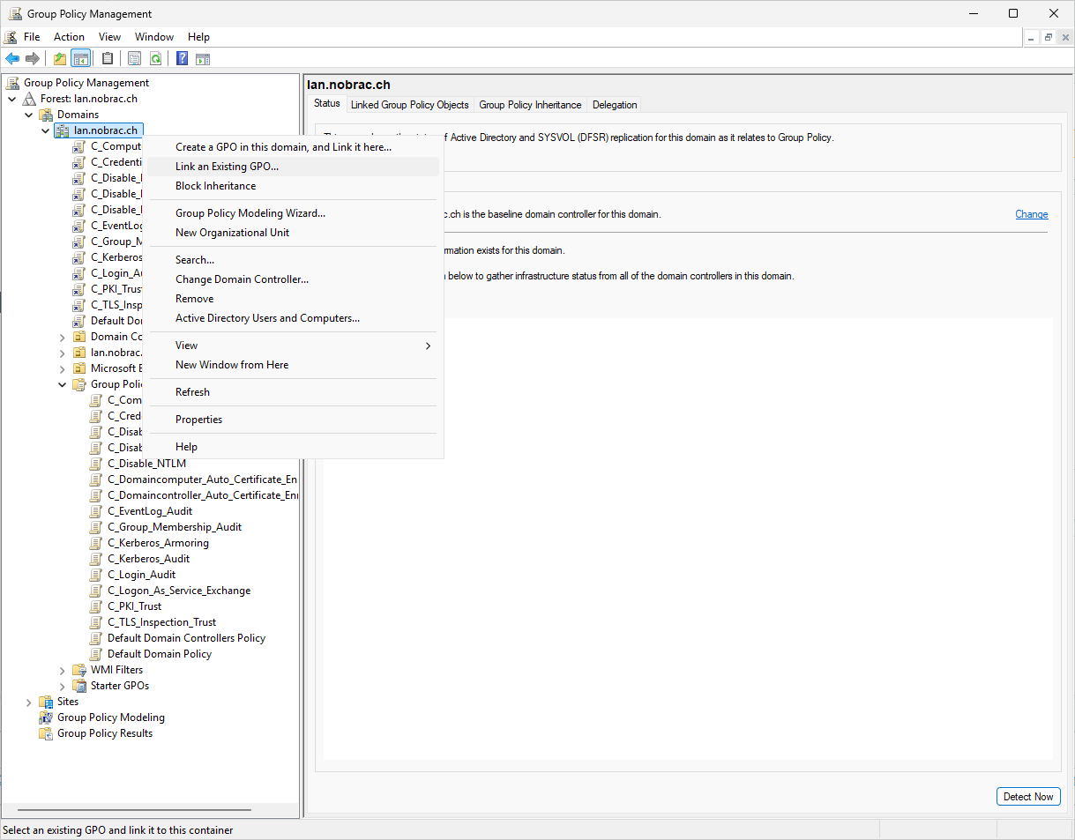The height and width of the screenshot is (840, 1075).
Task: Choose New Window from Here
Action: [x=294, y=365]
